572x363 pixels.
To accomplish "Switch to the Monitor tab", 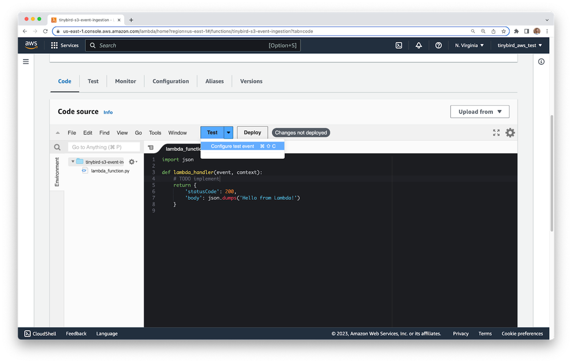I will [125, 81].
